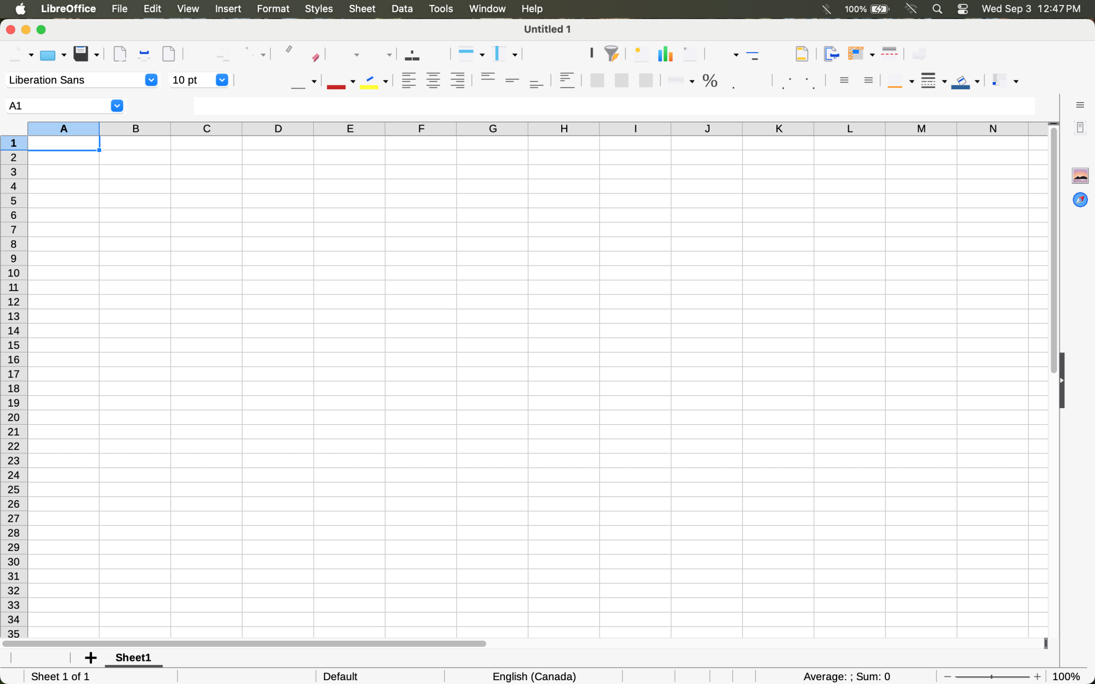Toggle Center Horizontally alignment
The width and height of the screenshot is (1095, 684).
433,81
